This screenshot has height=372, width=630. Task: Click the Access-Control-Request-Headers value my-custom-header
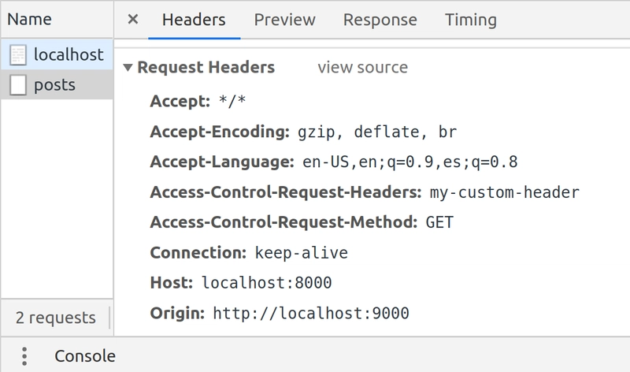point(505,192)
